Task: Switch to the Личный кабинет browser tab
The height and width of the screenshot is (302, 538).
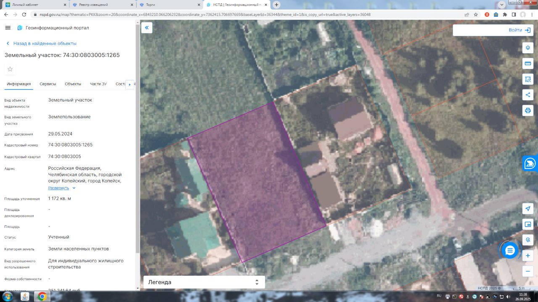Action: click(34, 5)
